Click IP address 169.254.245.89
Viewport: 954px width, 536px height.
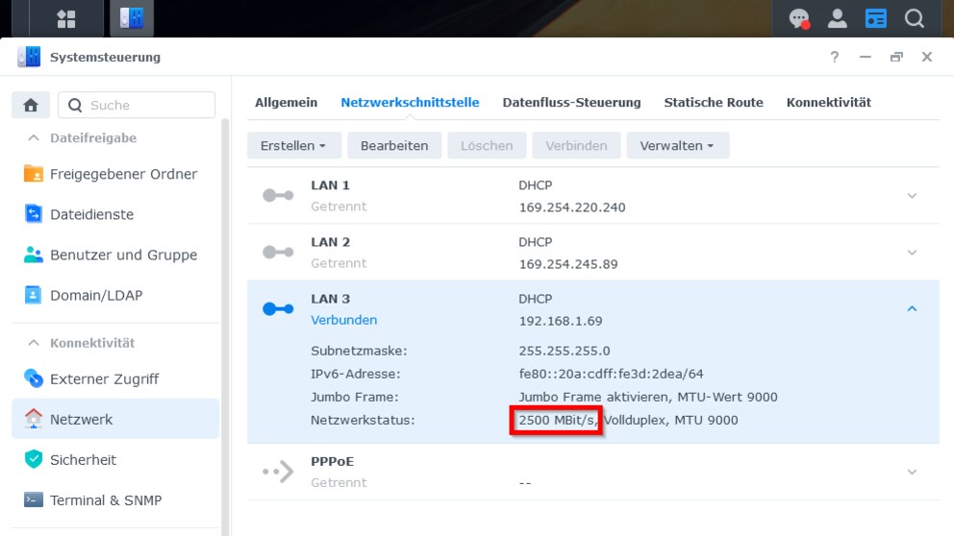[568, 264]
